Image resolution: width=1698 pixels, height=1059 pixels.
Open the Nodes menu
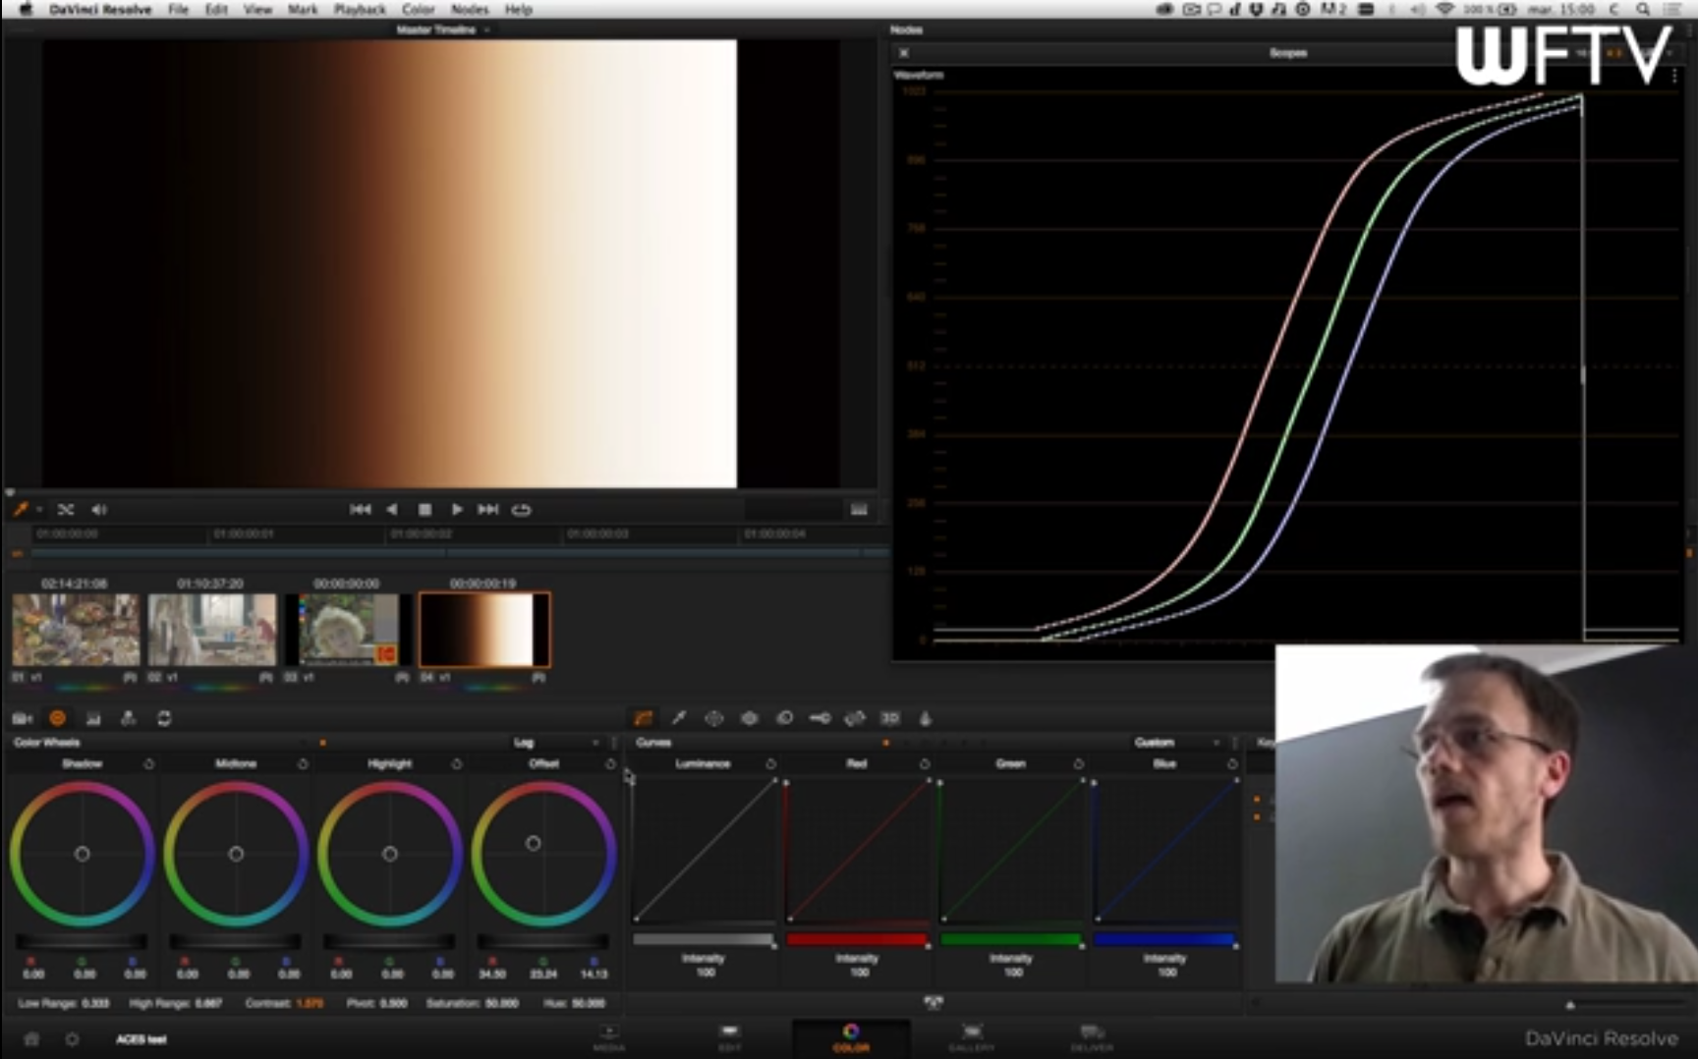470,9
